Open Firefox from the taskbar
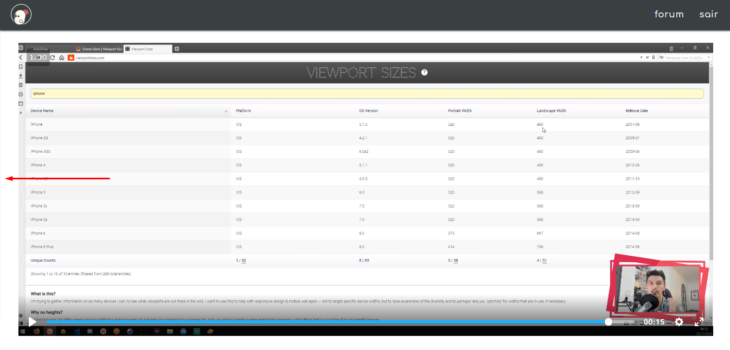The image size is (730, 350). (x=36, y=331)
